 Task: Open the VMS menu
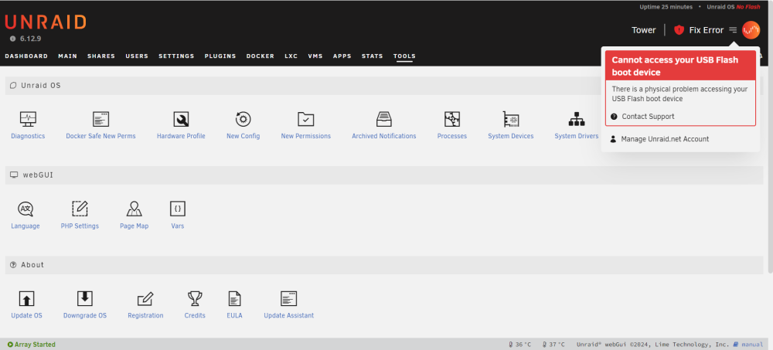[x=315, y=56]
